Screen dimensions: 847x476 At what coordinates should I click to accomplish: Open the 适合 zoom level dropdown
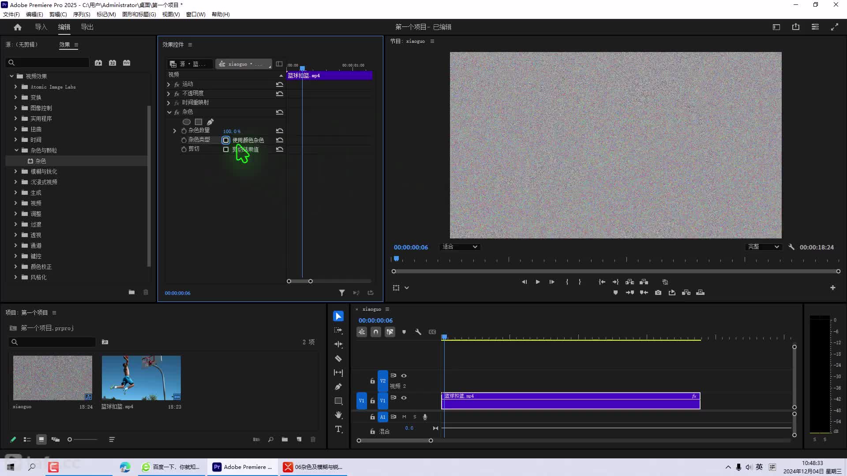click(460, 247)
